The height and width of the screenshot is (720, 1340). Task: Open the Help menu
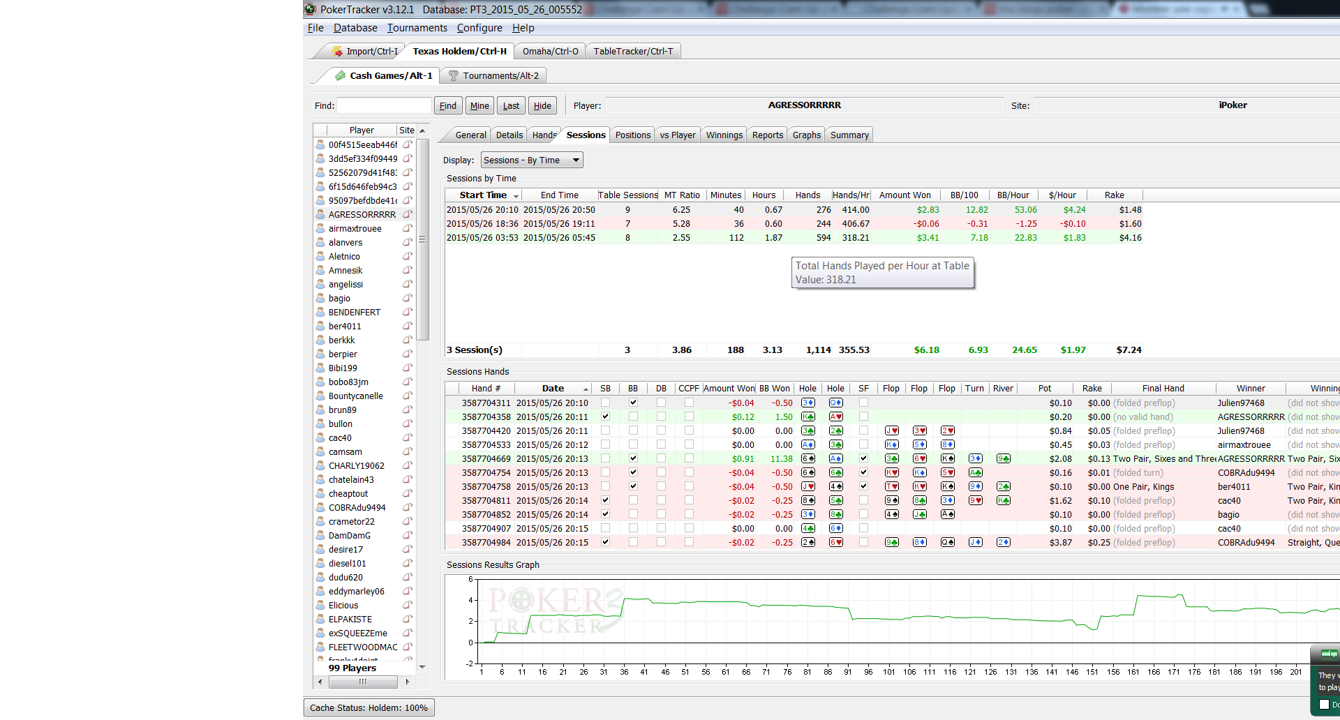point(523,28)
